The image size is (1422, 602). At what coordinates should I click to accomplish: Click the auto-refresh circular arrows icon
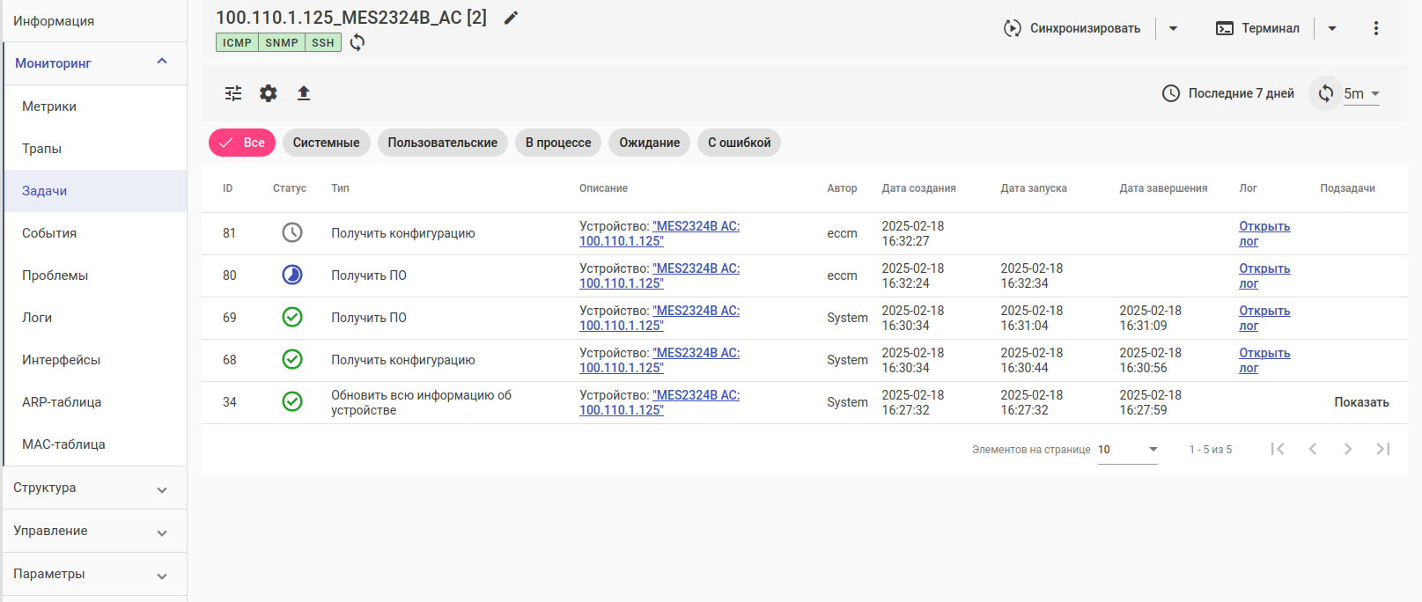[1325, 93]
